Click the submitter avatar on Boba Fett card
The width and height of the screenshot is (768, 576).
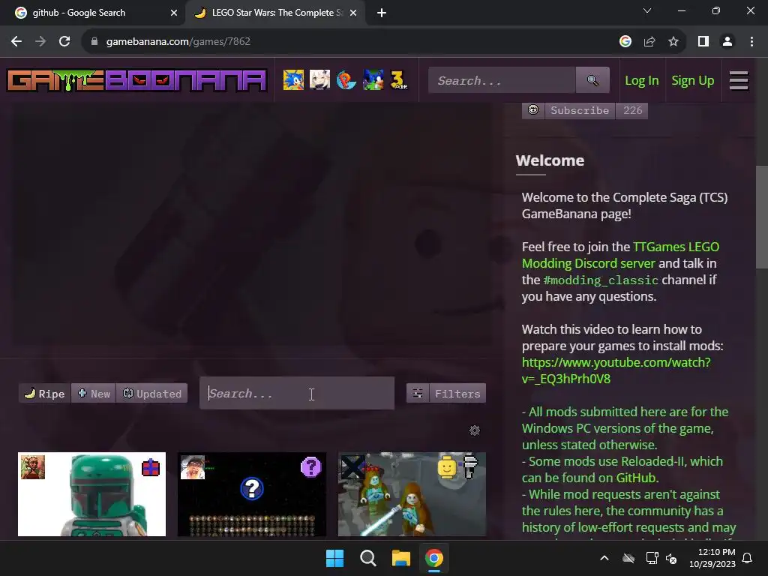click(x=33, y=466)
